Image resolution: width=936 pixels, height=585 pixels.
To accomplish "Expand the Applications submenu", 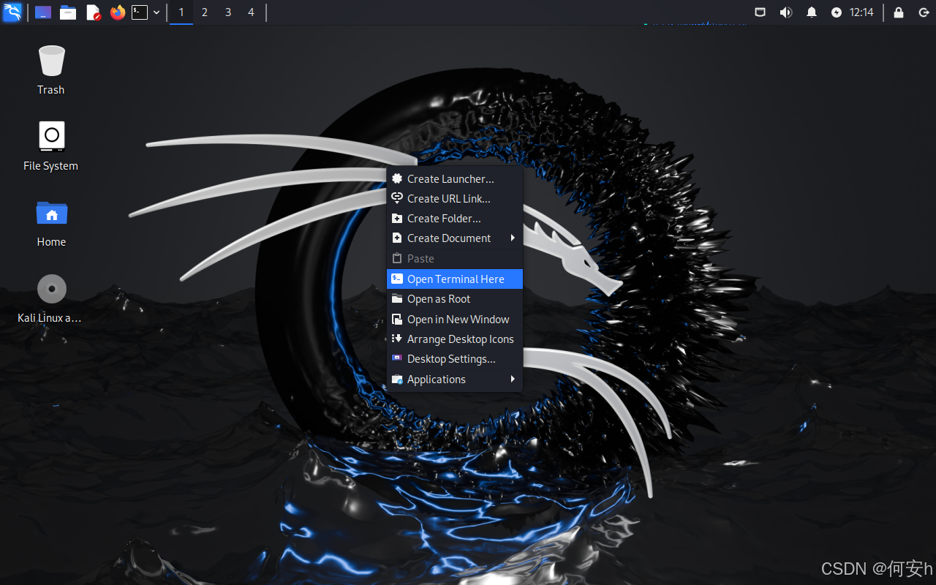I will pos(455,379).
